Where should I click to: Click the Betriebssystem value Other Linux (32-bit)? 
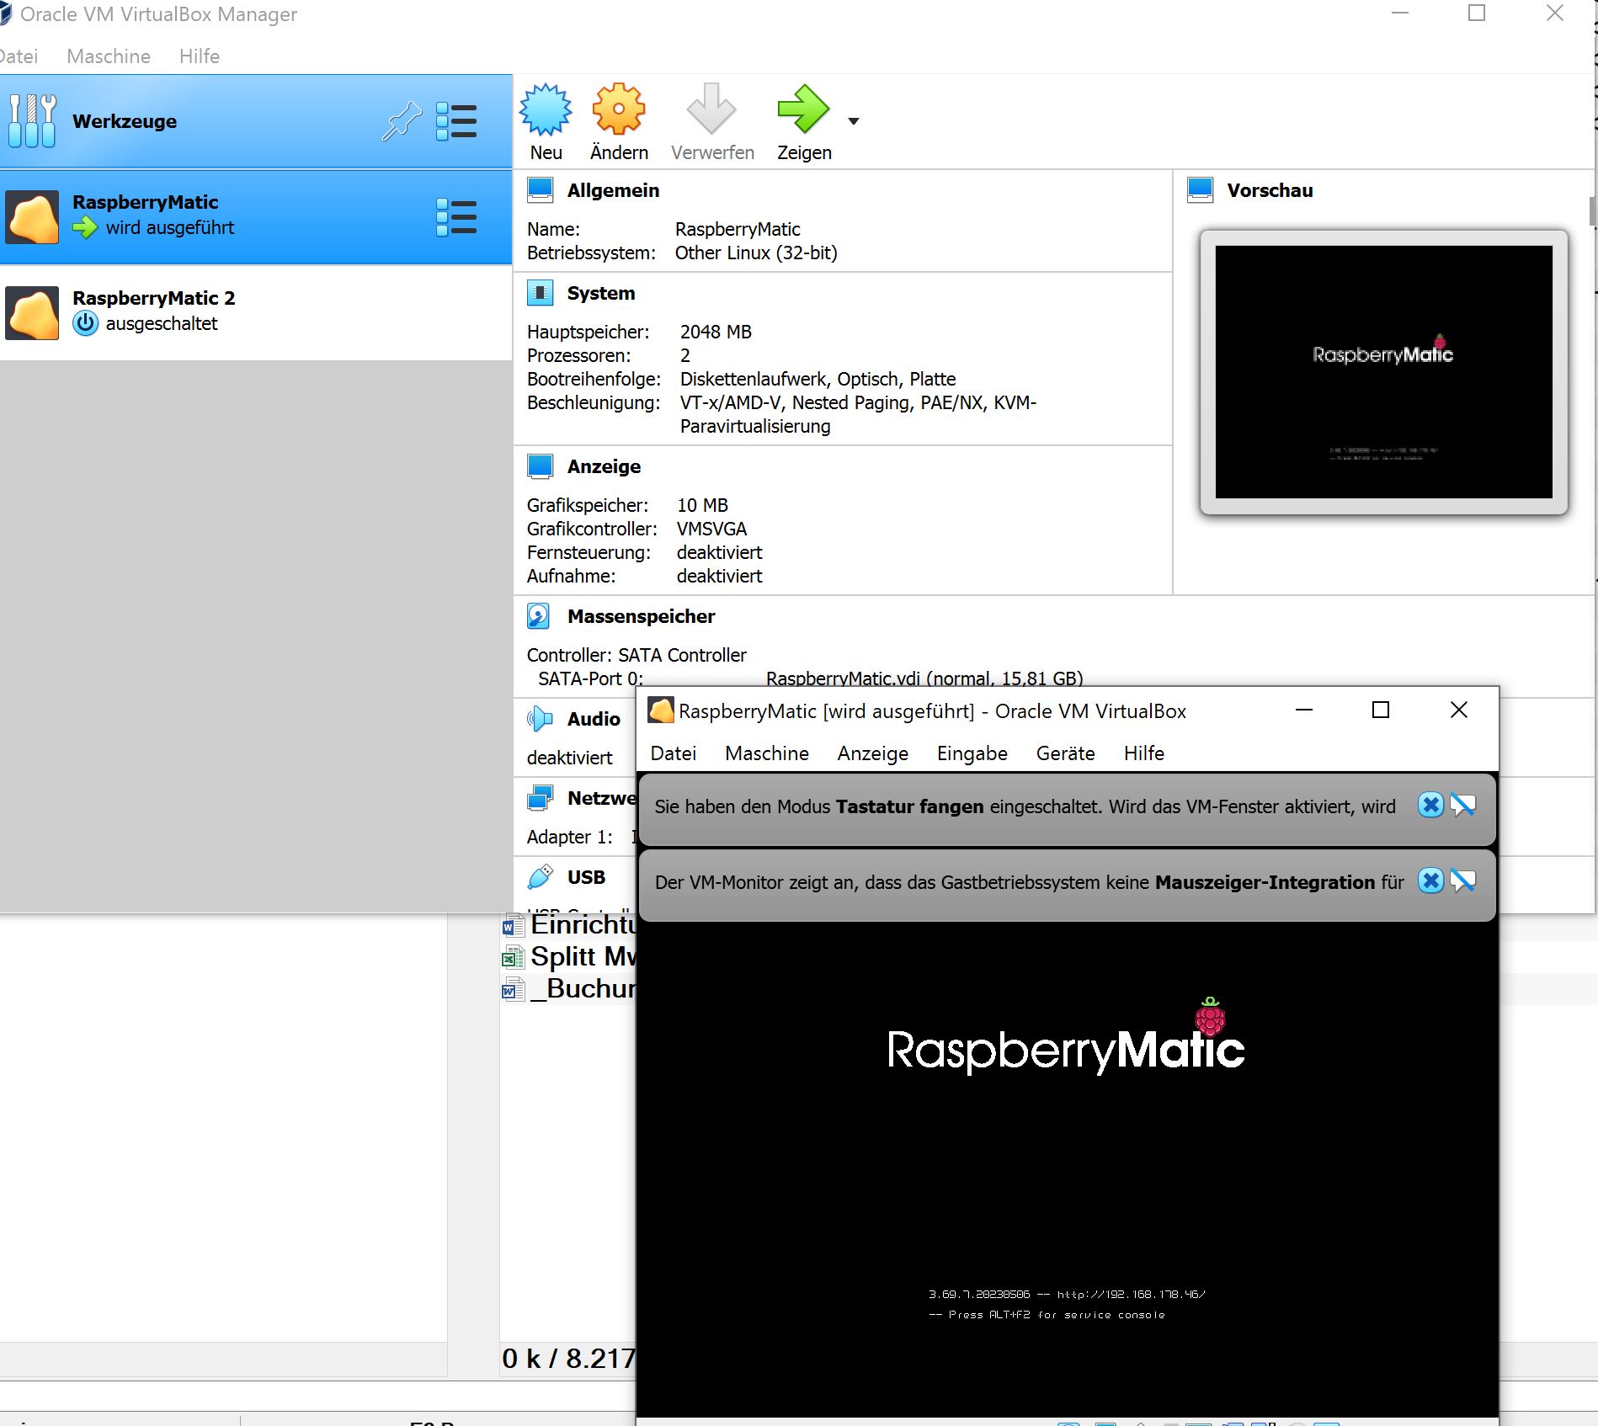(756, 253)
